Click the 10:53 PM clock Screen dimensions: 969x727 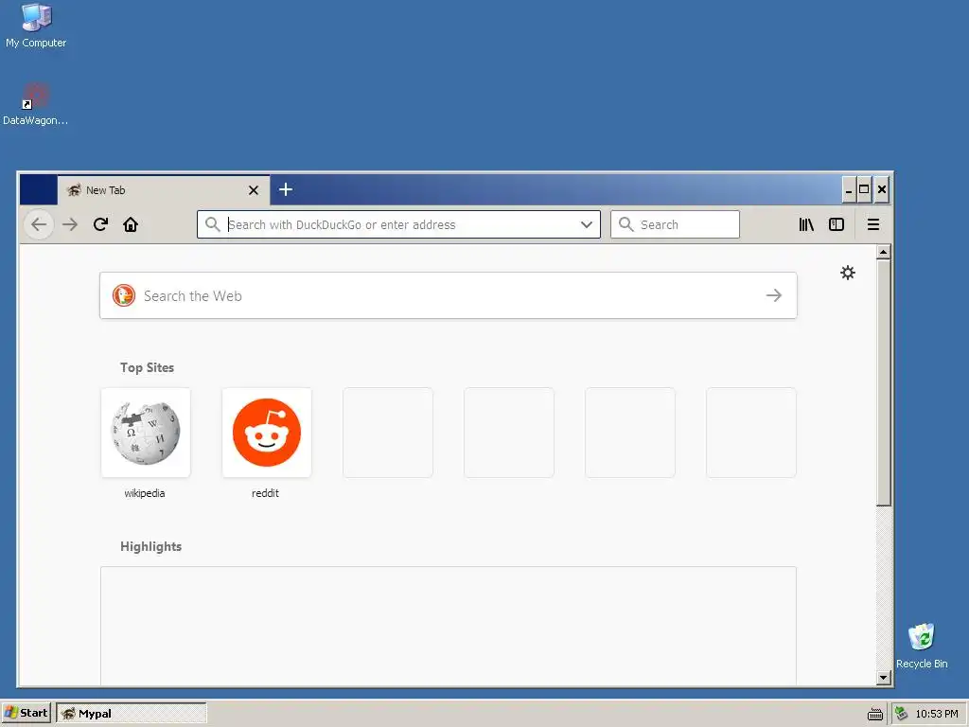[937, 714]
